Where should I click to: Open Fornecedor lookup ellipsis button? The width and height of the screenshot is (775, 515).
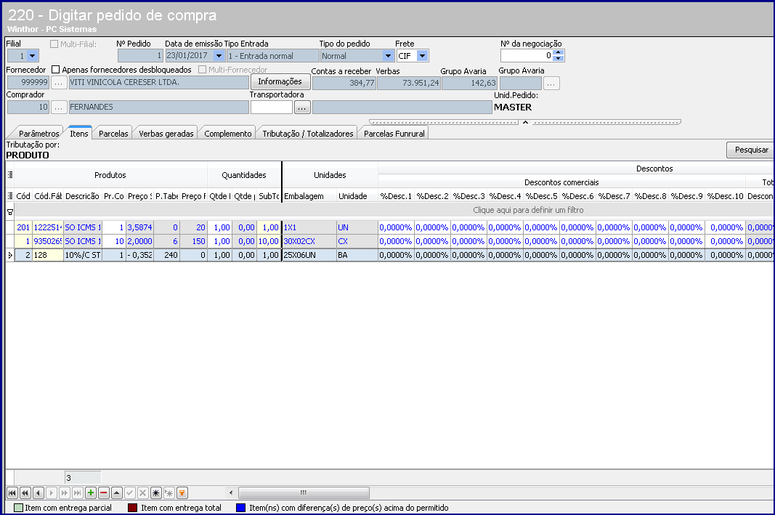(58, 83)
